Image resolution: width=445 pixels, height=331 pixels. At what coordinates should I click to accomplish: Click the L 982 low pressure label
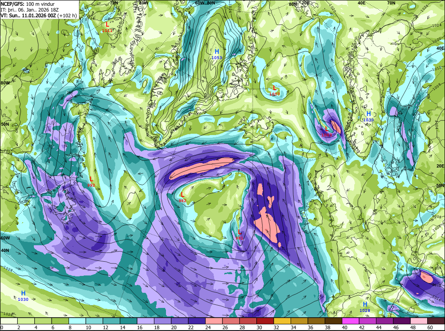(x=182, y=197)
